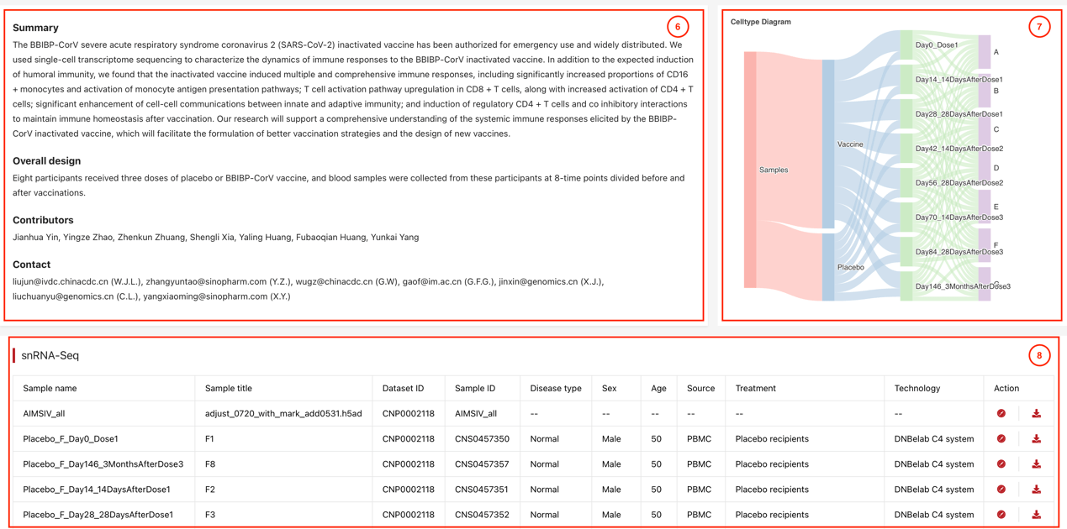
Task: Select the Day84_28DaysAfterDose3 diagram node
Action: click(x=906, y=252)
